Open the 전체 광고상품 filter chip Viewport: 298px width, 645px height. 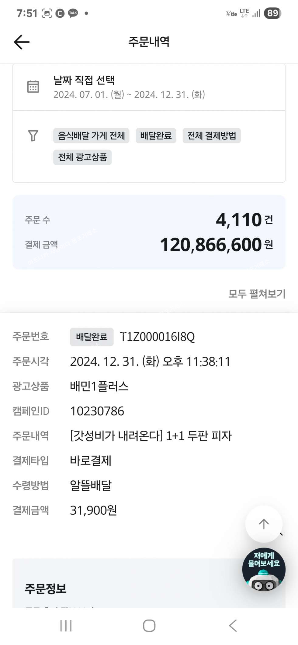coord(82,157)
